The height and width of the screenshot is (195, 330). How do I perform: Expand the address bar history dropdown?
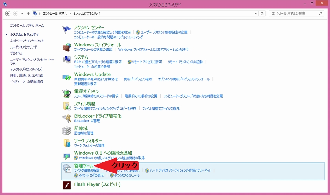click(x=256, y=14)
